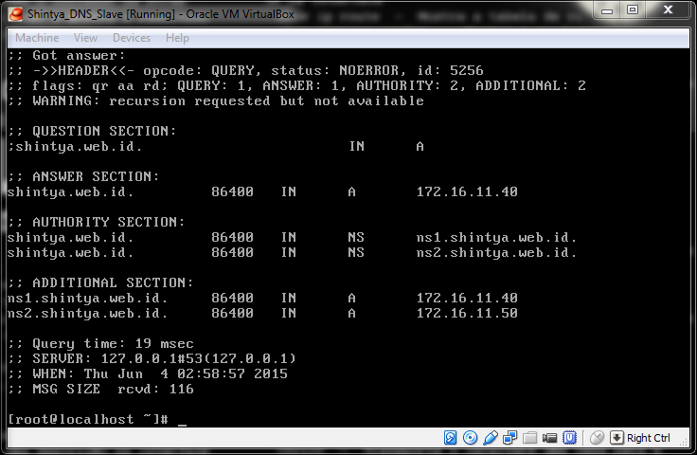Click the video capture camera status icon

coord(549,438)
